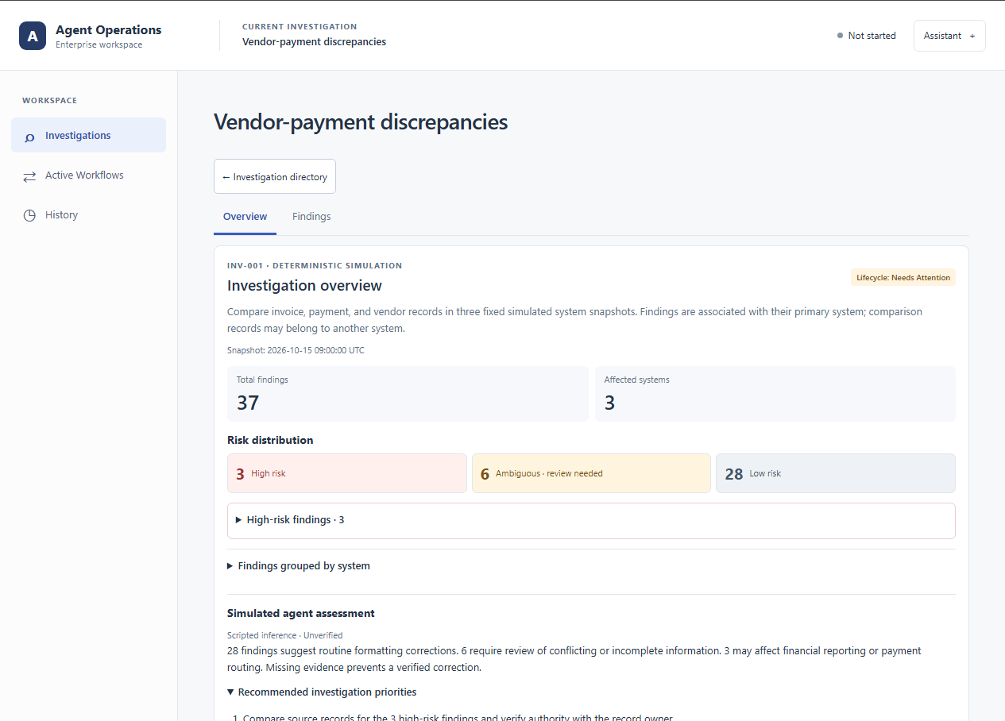
Task: Return to the Investigation directory
Action: 275,176
